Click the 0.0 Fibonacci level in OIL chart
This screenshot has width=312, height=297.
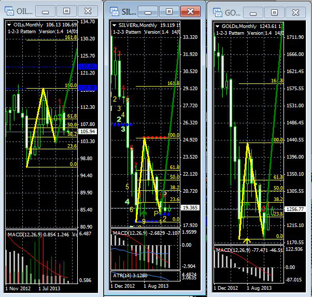click(x=74, y=164)
